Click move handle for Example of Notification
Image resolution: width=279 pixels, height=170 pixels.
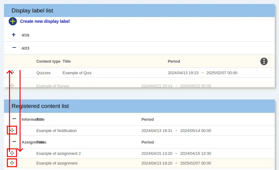pos(12,130)
